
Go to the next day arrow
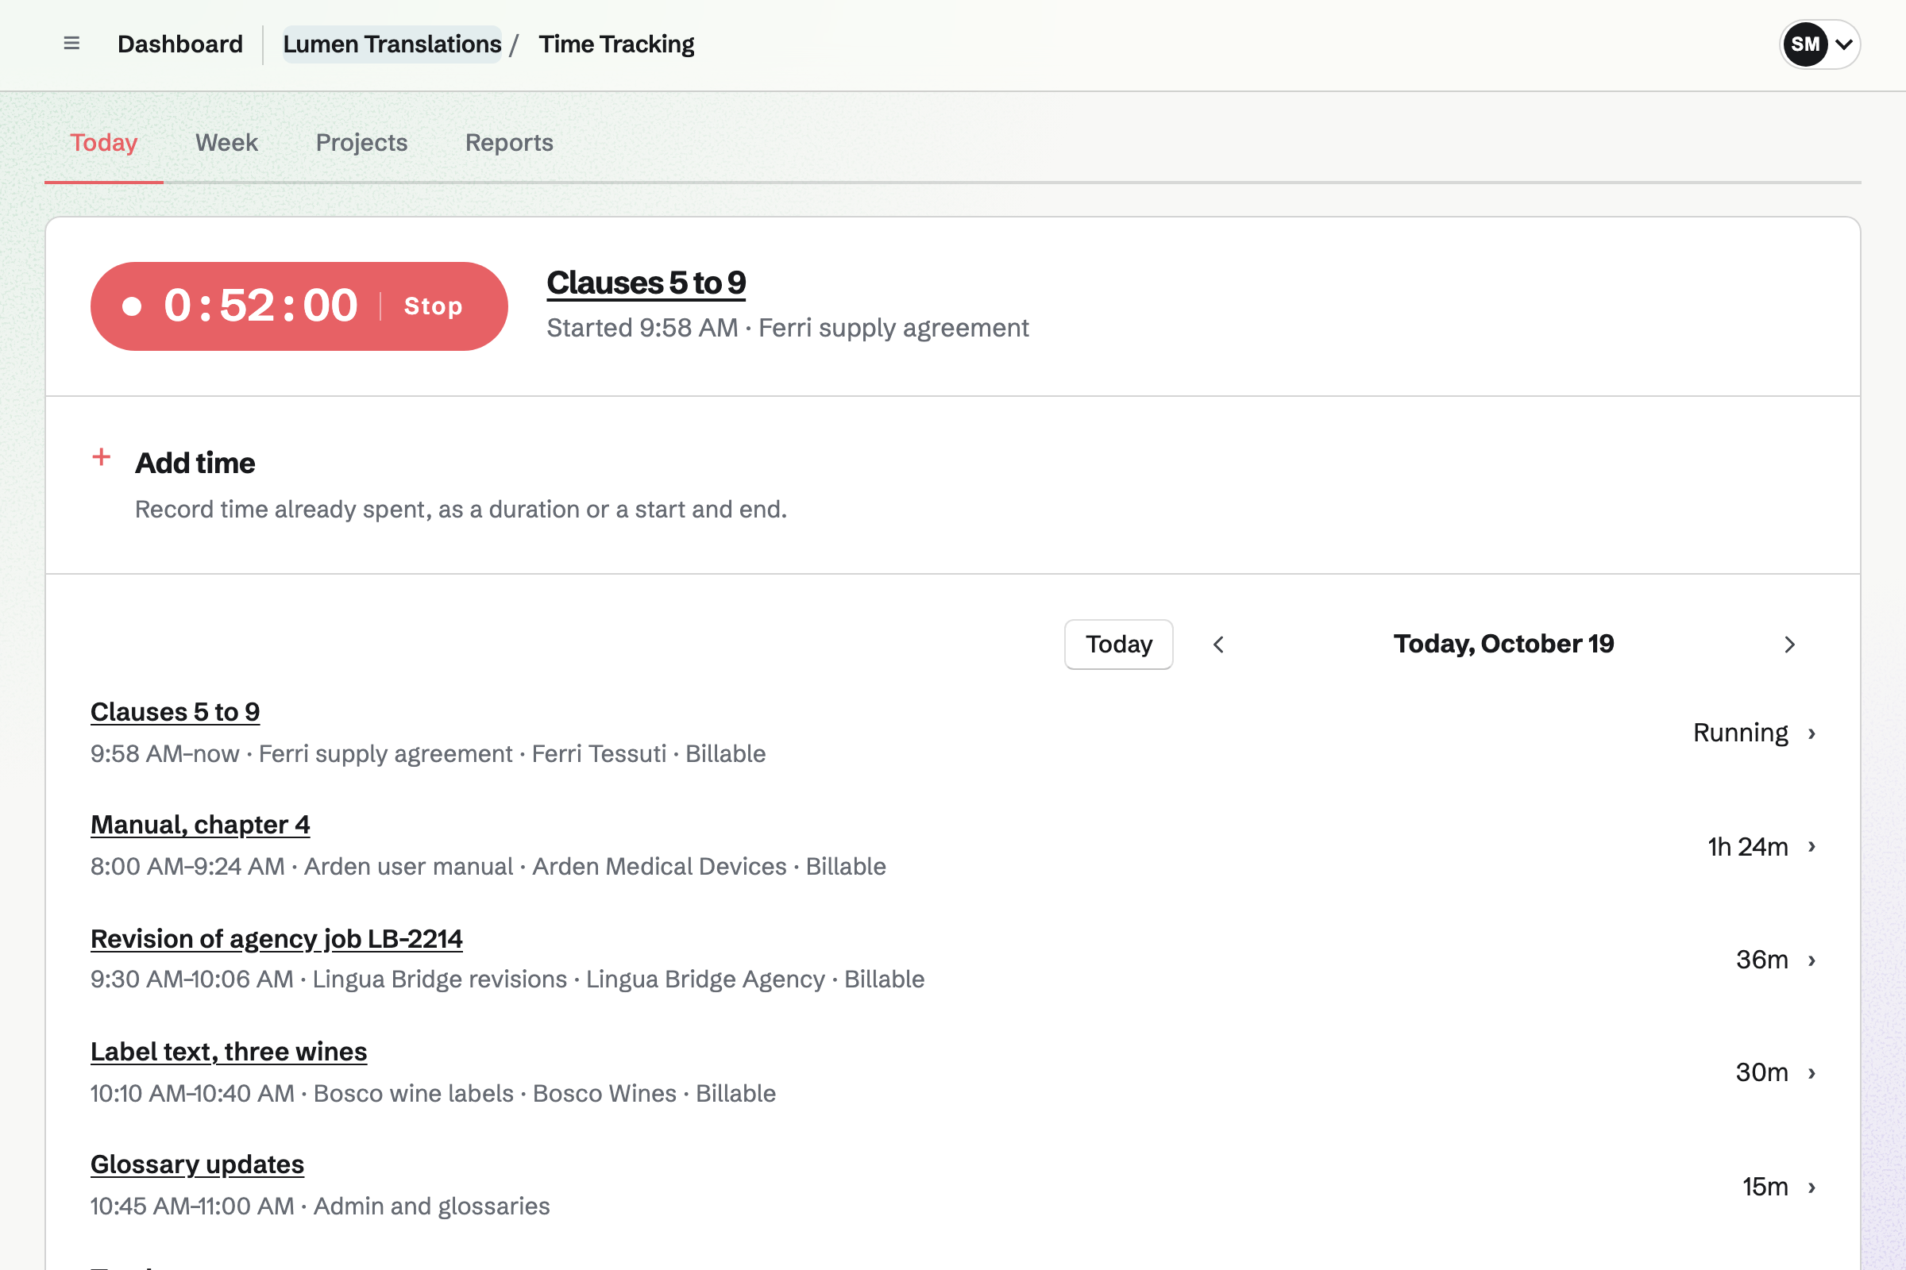click(1789, 644)
